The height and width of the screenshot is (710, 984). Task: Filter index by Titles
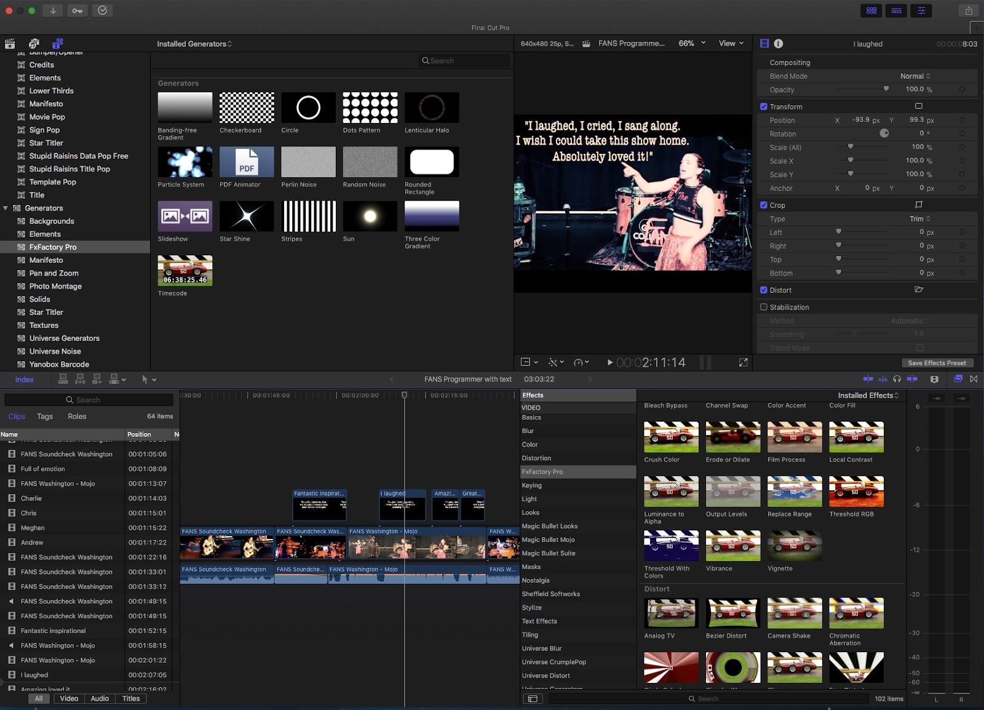pyautogui.click(x=131, y=699)
